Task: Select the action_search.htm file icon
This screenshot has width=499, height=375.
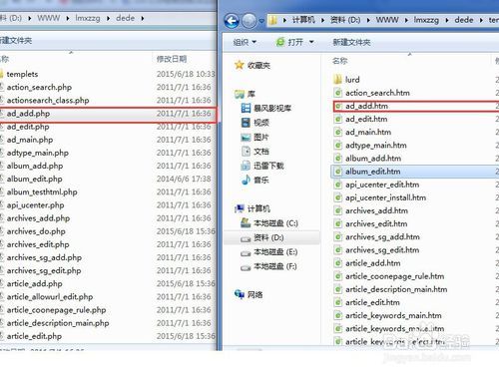Action: click(338, 93)
